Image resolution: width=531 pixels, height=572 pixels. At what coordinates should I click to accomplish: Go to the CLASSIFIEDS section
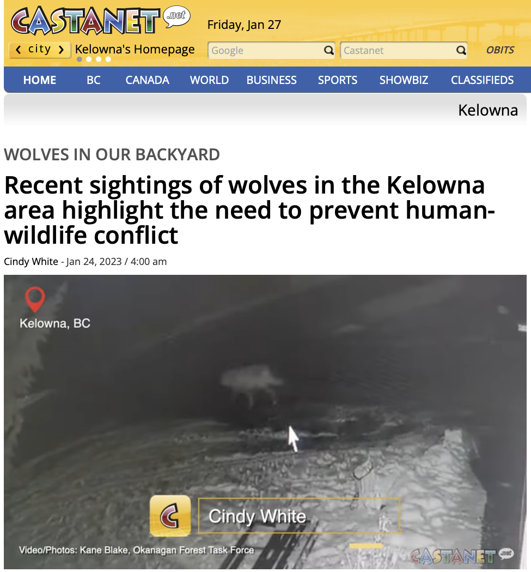point(482,80)
